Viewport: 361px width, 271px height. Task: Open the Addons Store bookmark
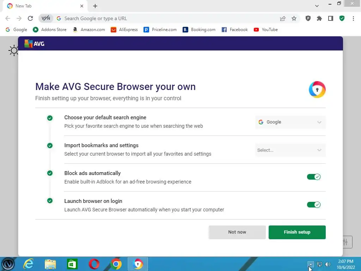tap(49, 30)
